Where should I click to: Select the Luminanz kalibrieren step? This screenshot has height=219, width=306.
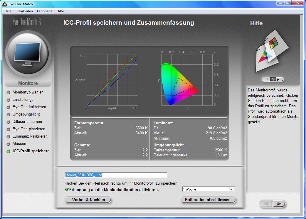(30, 136)
